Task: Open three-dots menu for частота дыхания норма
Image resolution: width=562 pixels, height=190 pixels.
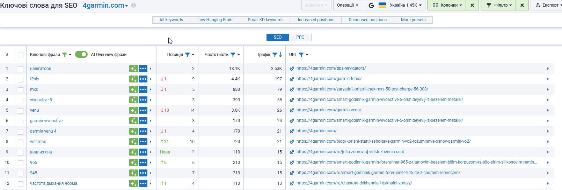Action: tap(143, 183)
